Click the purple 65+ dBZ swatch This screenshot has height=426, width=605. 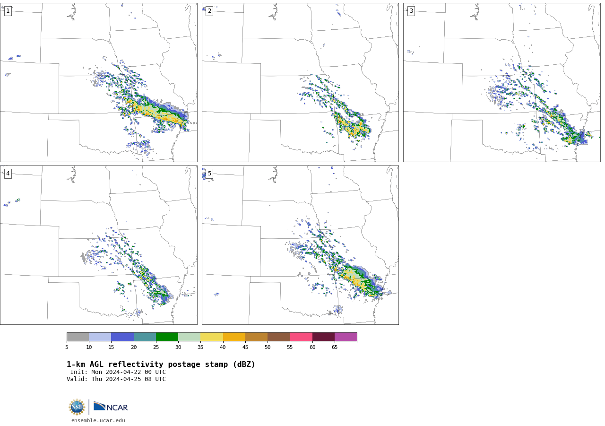tap(346, 337)
